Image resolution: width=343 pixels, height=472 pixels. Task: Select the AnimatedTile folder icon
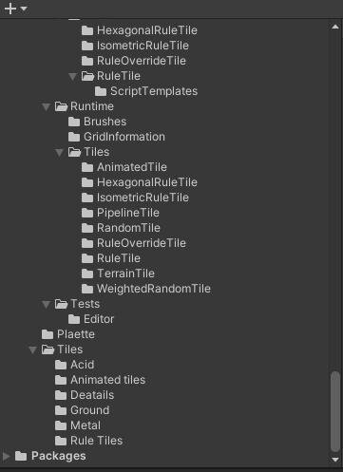[87, 167]
